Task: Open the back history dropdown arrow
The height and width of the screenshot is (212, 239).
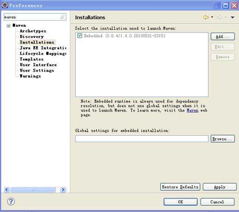Action: tap(212, 17)
